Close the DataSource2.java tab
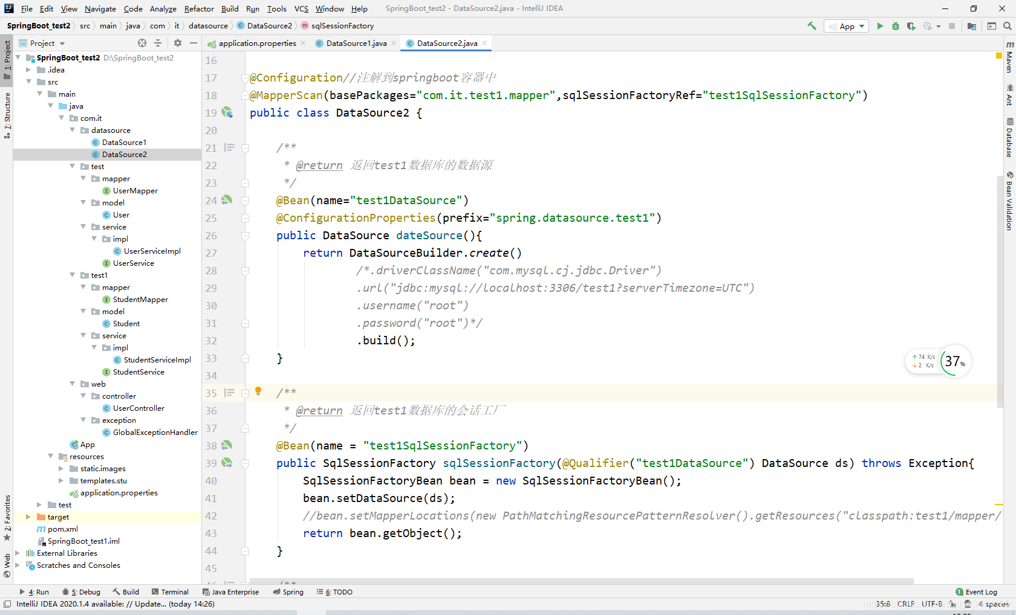The width and height of the screenshot is (1016, 615). point(484,43)
